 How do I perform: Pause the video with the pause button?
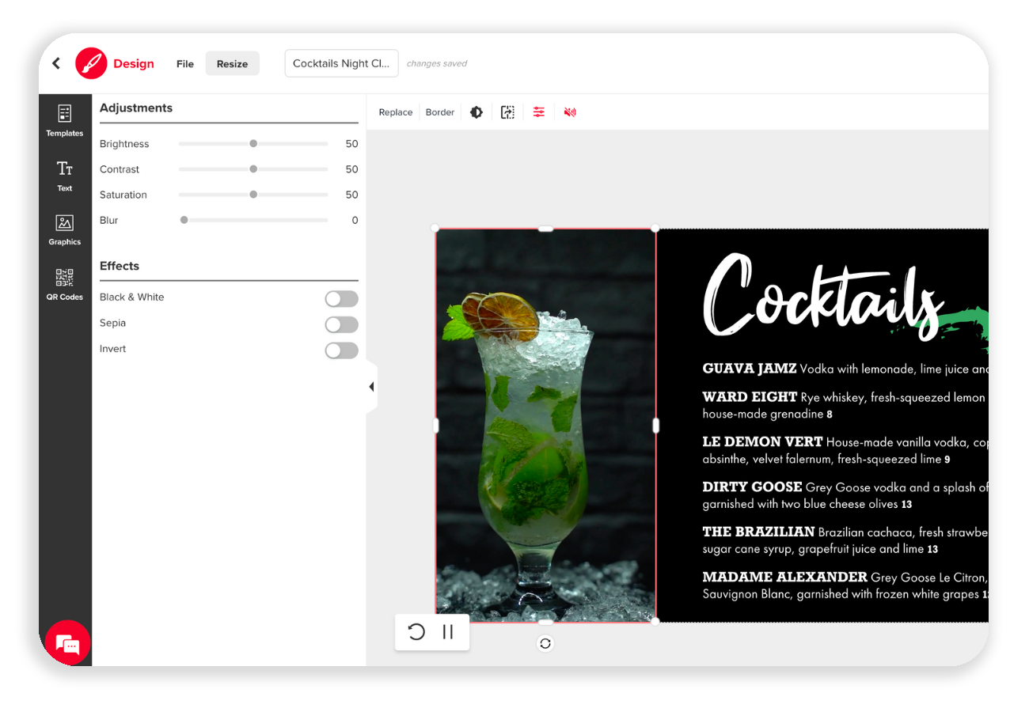click(x=448, y=631)
